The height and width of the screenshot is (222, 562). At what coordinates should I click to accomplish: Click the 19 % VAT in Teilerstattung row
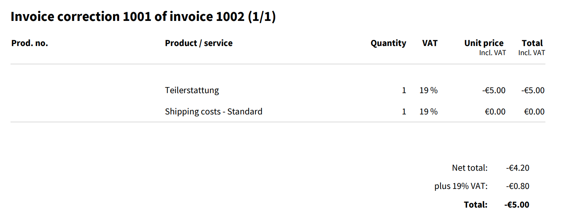[x=428, y=90]
